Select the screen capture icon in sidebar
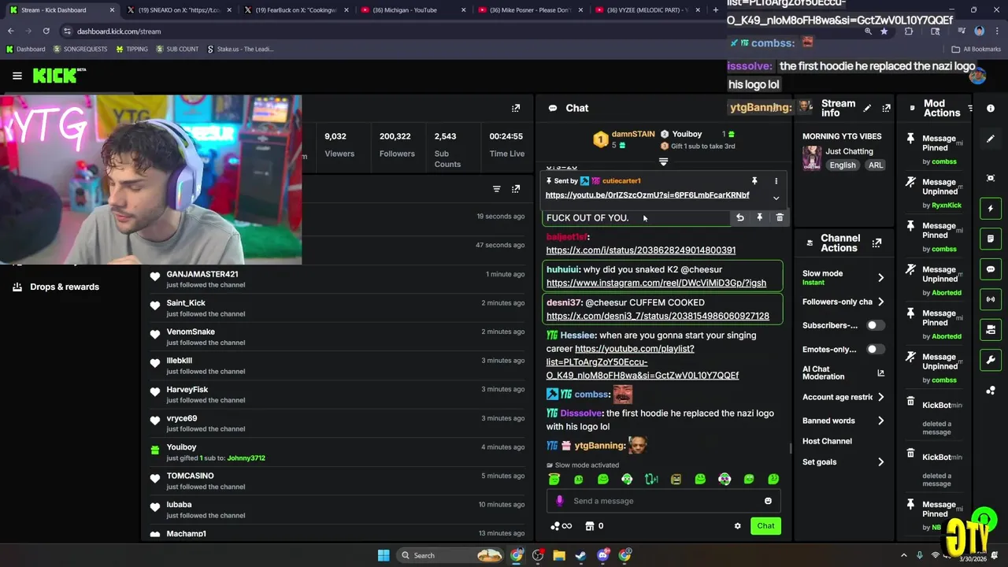The height and width of the screenshot is (567, 1008). click(x=991, y=178)
